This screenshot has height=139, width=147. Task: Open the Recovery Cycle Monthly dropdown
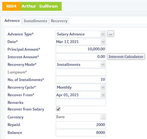[103, 87]
